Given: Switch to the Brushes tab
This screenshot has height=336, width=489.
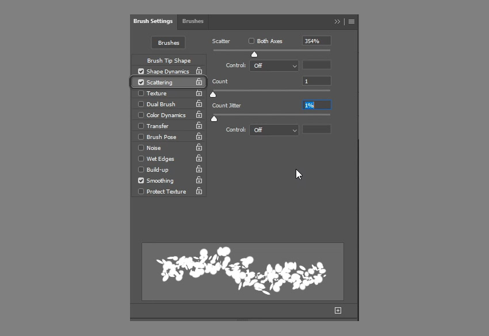Looking at the screenshot, I should [193, 21].
